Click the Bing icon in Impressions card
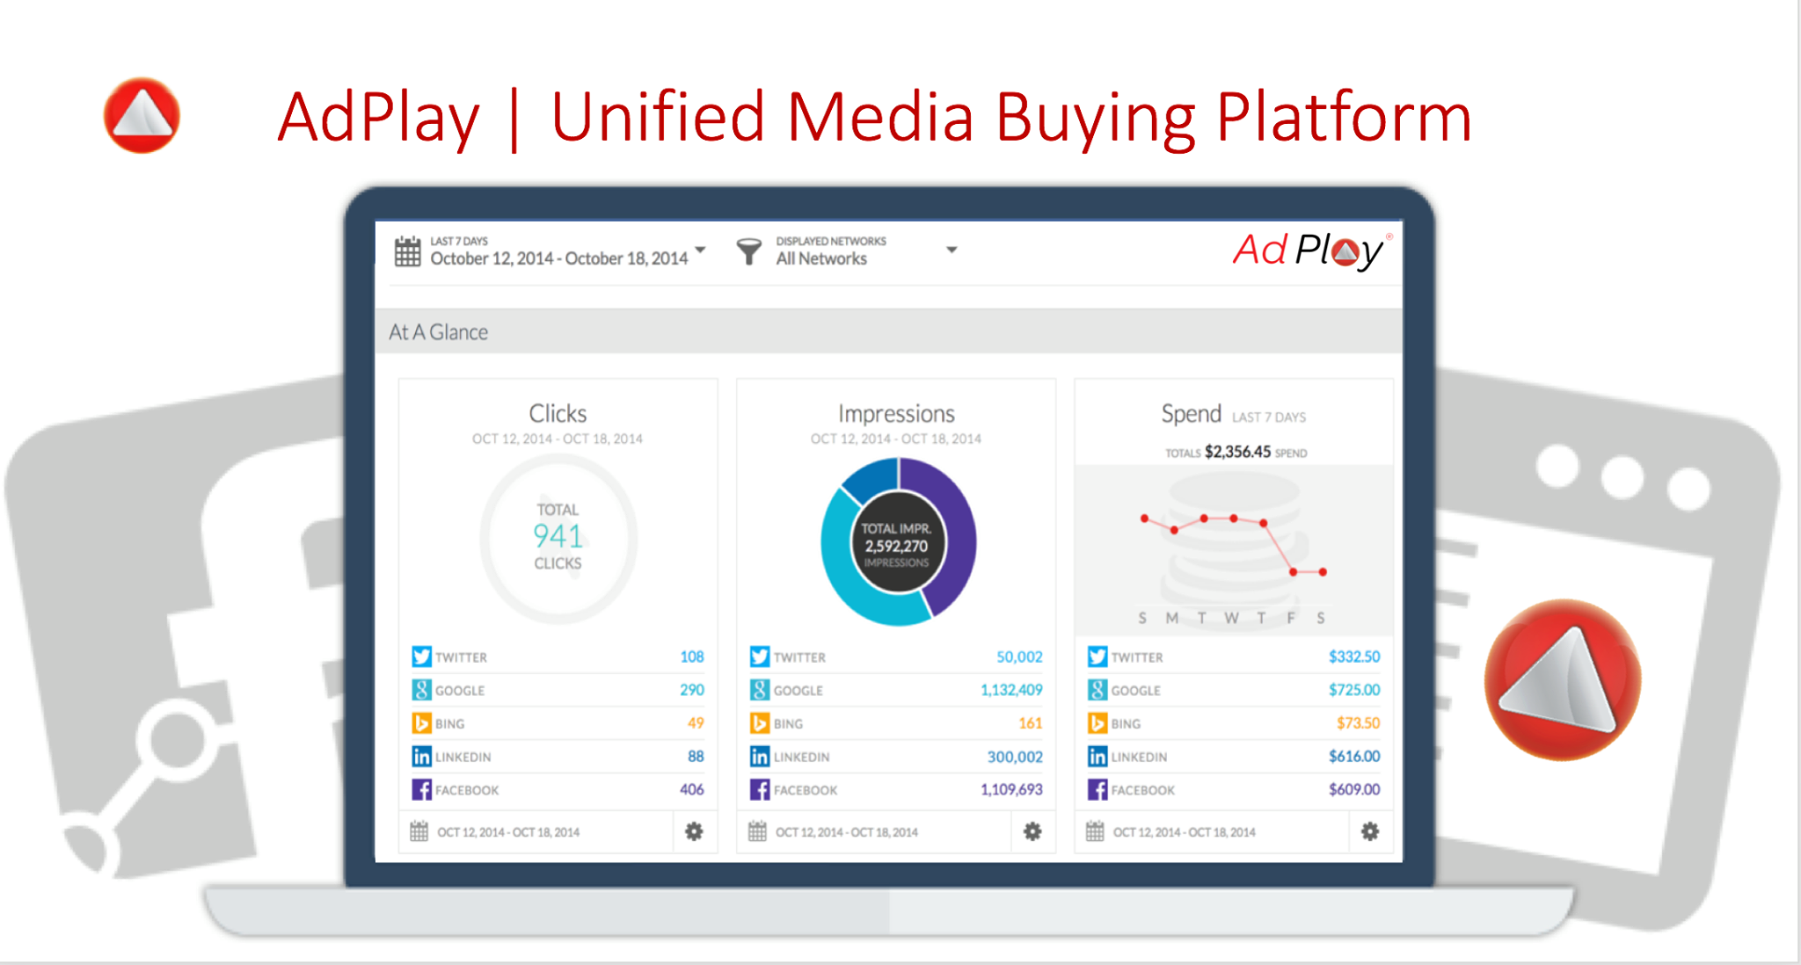 [760, 723]
